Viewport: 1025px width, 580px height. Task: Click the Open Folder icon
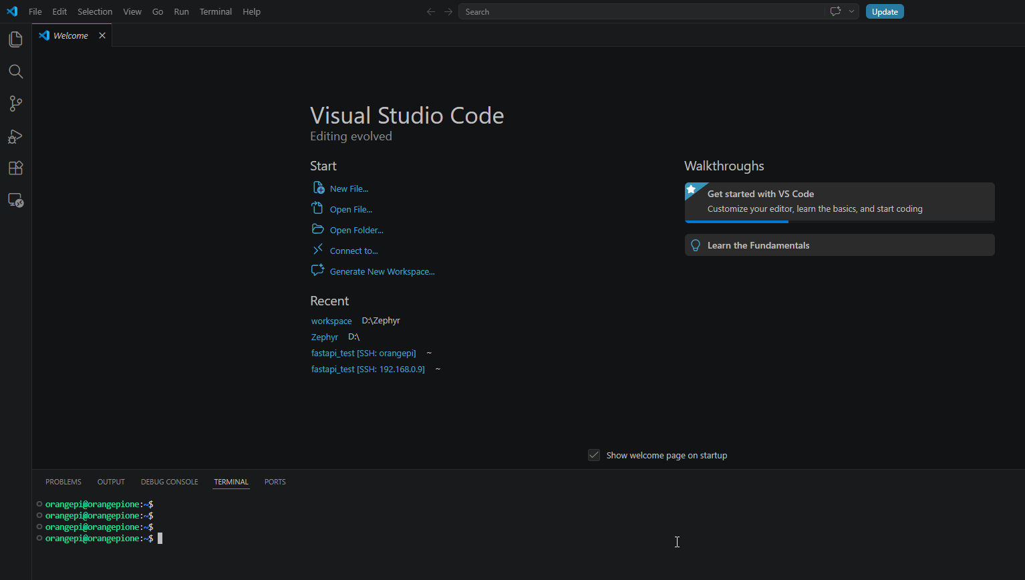click(x=318, y=229)
